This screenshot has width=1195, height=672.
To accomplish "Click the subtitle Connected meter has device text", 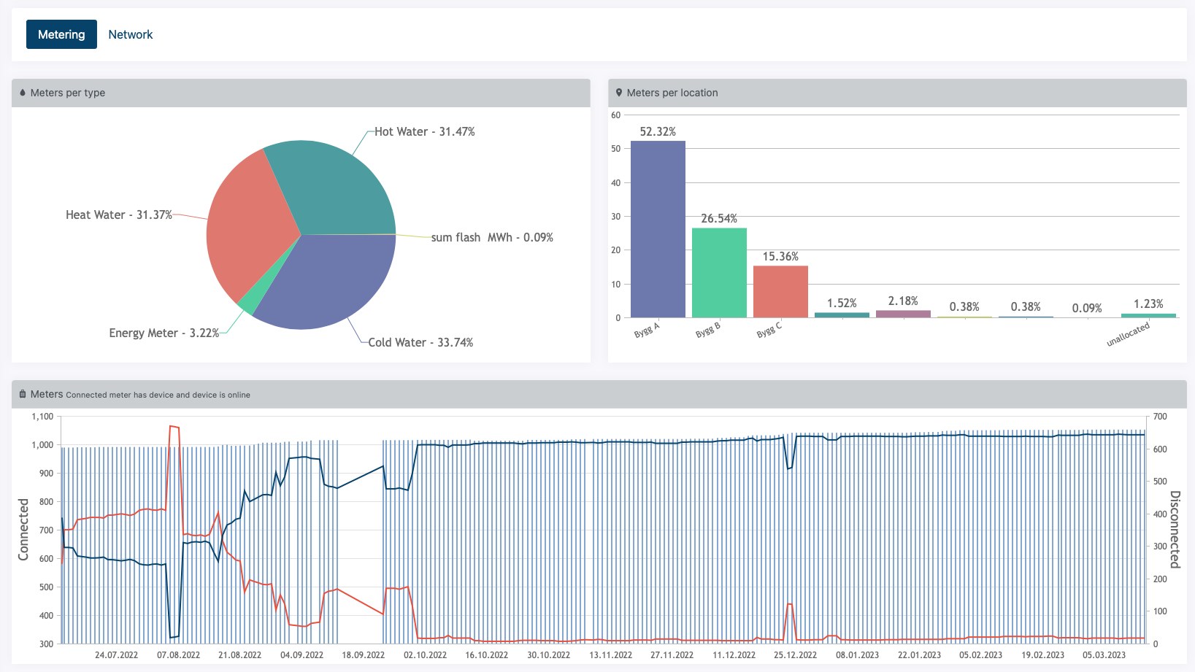I will (x=158, y=395).
